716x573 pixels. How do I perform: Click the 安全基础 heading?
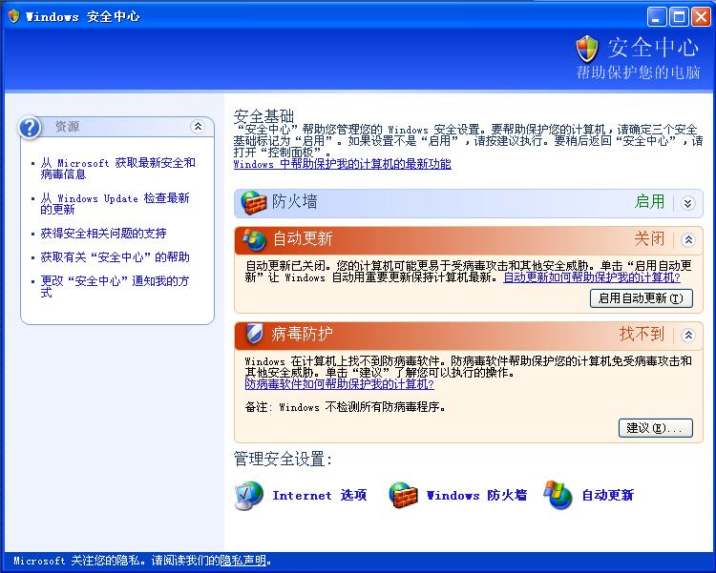click(263, 116)
